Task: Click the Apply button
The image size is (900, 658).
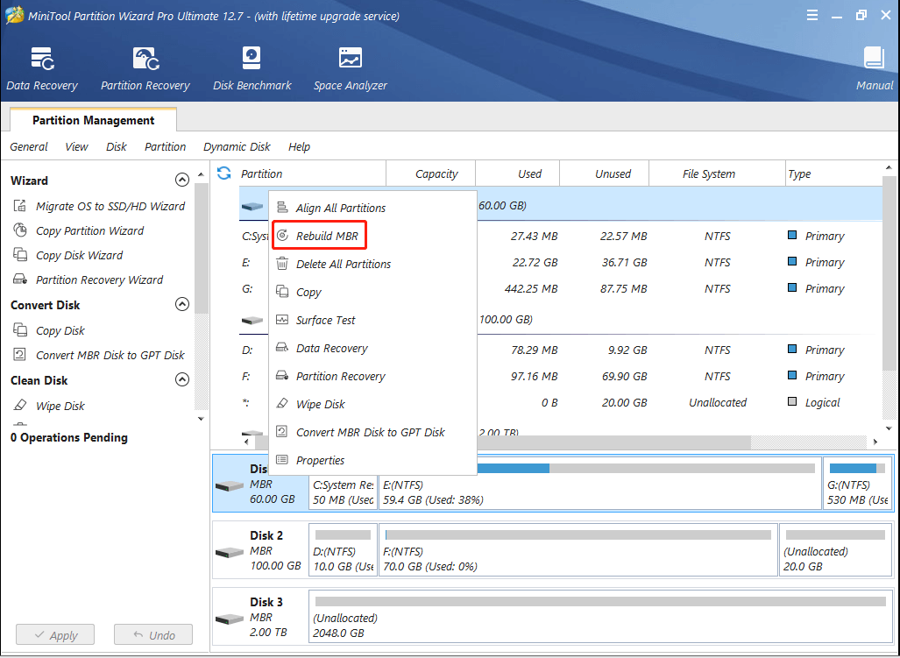Action: coord(54,635)
